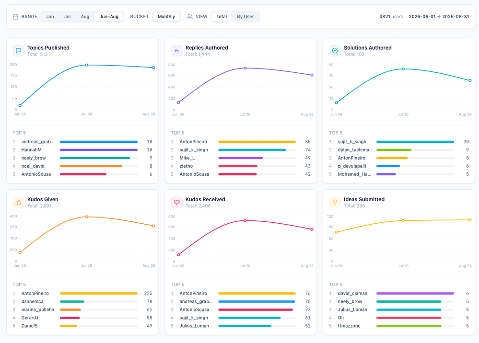Click p_devulapalli in Solutions Authored list
This screenshot has height=343, width=479.
click(352, 166)
